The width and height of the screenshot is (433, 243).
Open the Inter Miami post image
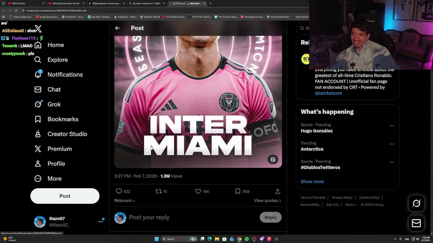[x=198, y=102]
